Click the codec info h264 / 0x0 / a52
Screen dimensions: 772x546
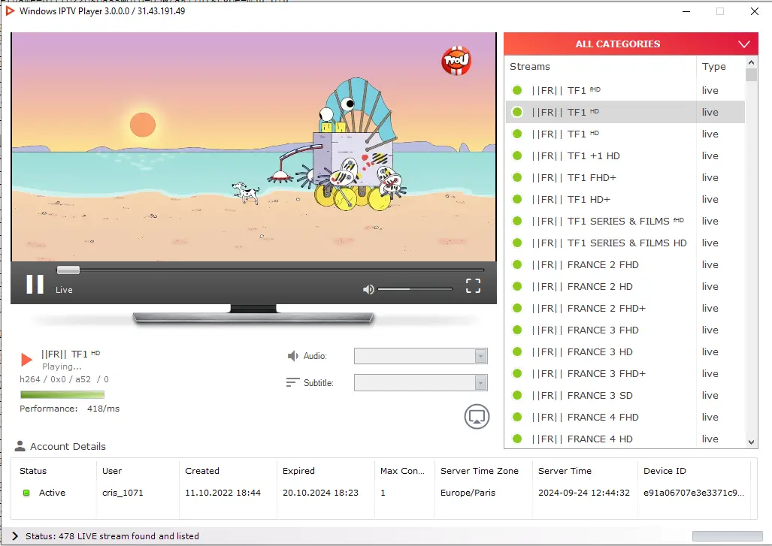64,379
